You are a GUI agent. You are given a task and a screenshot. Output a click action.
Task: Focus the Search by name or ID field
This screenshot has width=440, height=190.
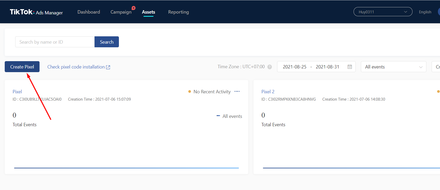55,42
